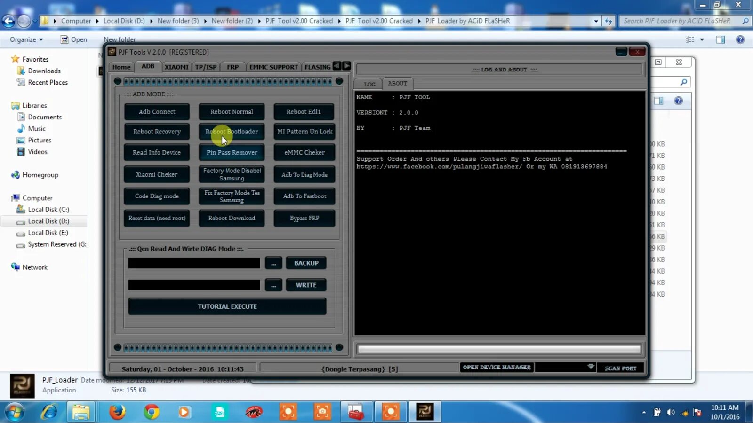The image size is (753, 423).
Task: Click the progress bar at bottom
Action: click(499, 349)
